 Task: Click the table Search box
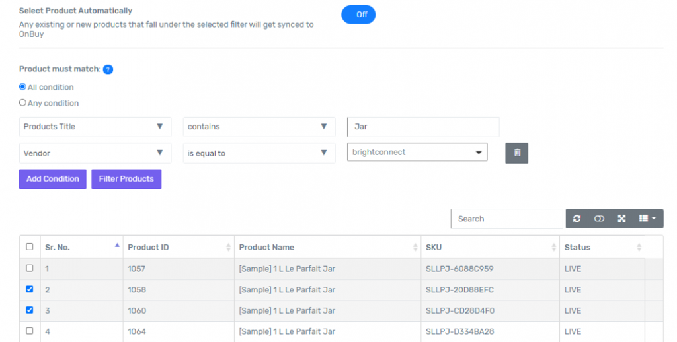click(x=507, y=219)
